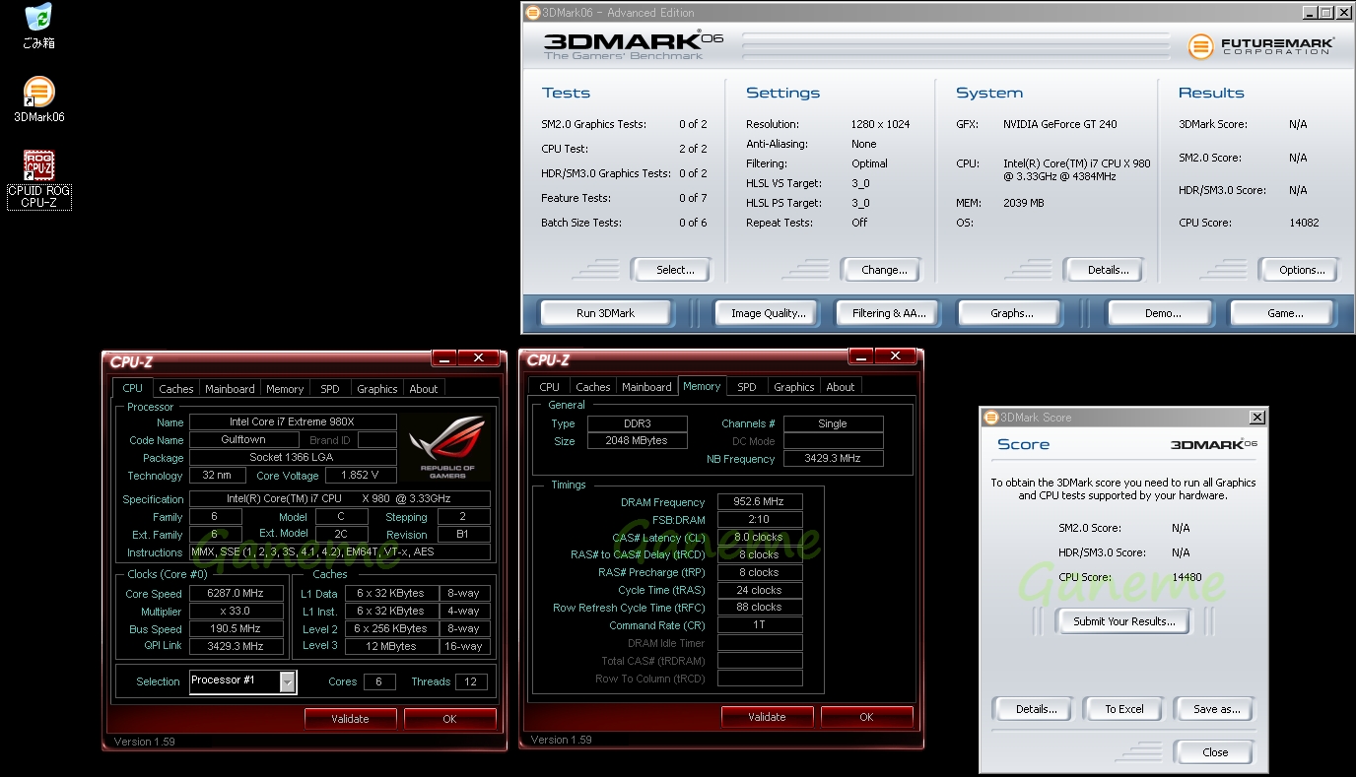Click the name value "Intel Core i7 Extreme 980X"
This screenshot has height=777, width=1356.
(x=293, y=422)
